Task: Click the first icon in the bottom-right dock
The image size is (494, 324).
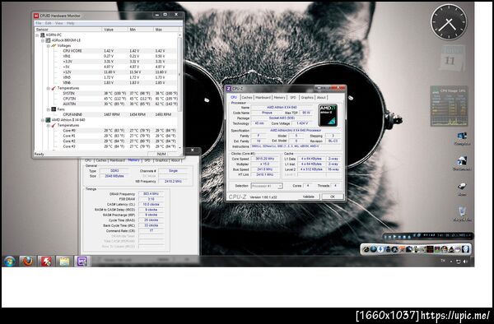Action: point(366,249)
